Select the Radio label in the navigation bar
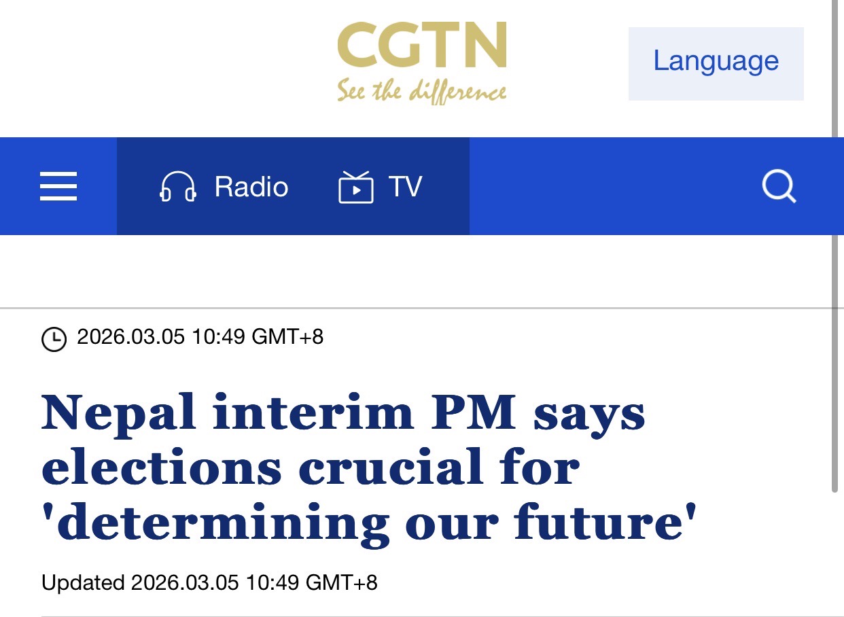 click(251, 187)
